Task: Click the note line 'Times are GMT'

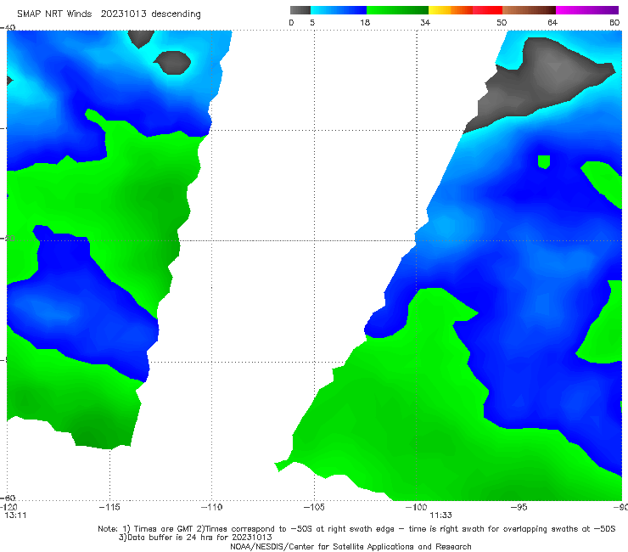Action: [x=163, y=529]
